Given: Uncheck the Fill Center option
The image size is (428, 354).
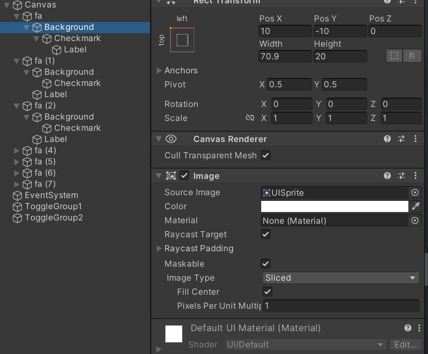Looking at the screenshot, I should click(267, 291).
